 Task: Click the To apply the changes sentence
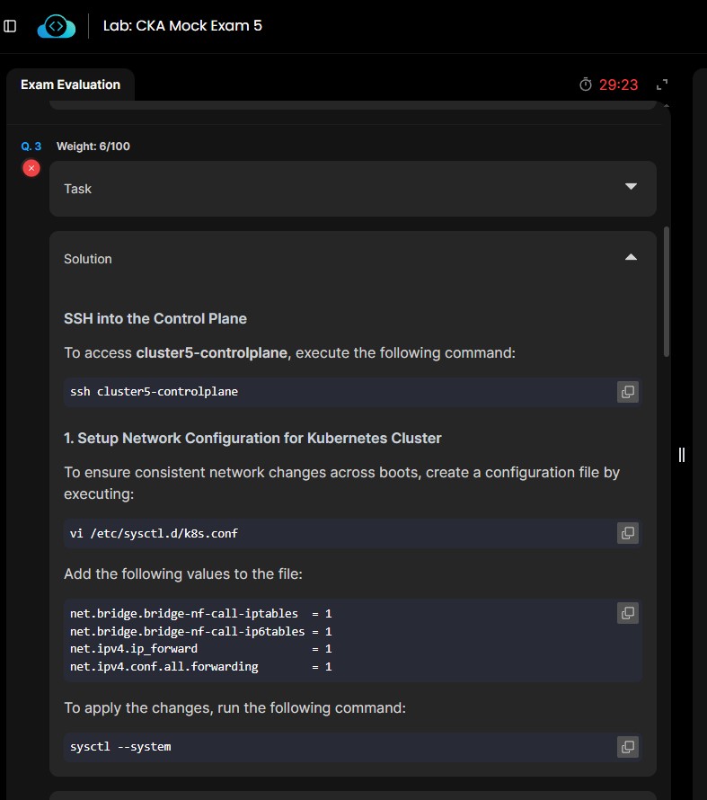(235, 708)
